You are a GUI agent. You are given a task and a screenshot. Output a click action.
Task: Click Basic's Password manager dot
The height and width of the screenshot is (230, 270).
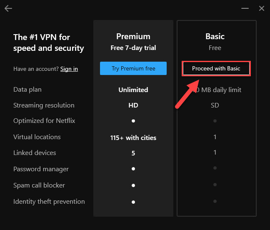point(215,168)
